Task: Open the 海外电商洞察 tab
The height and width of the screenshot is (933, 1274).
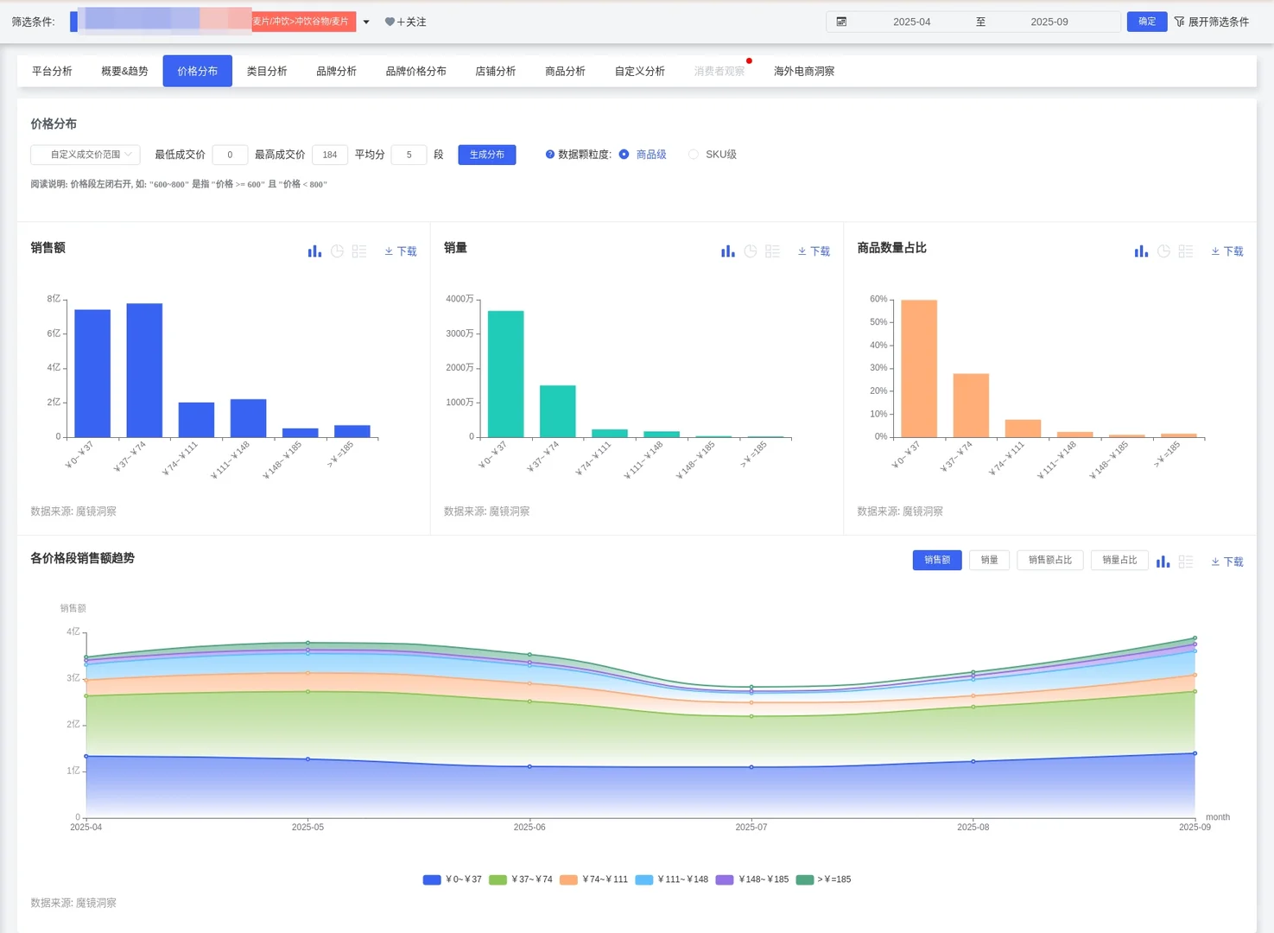Action: point(803,71)
